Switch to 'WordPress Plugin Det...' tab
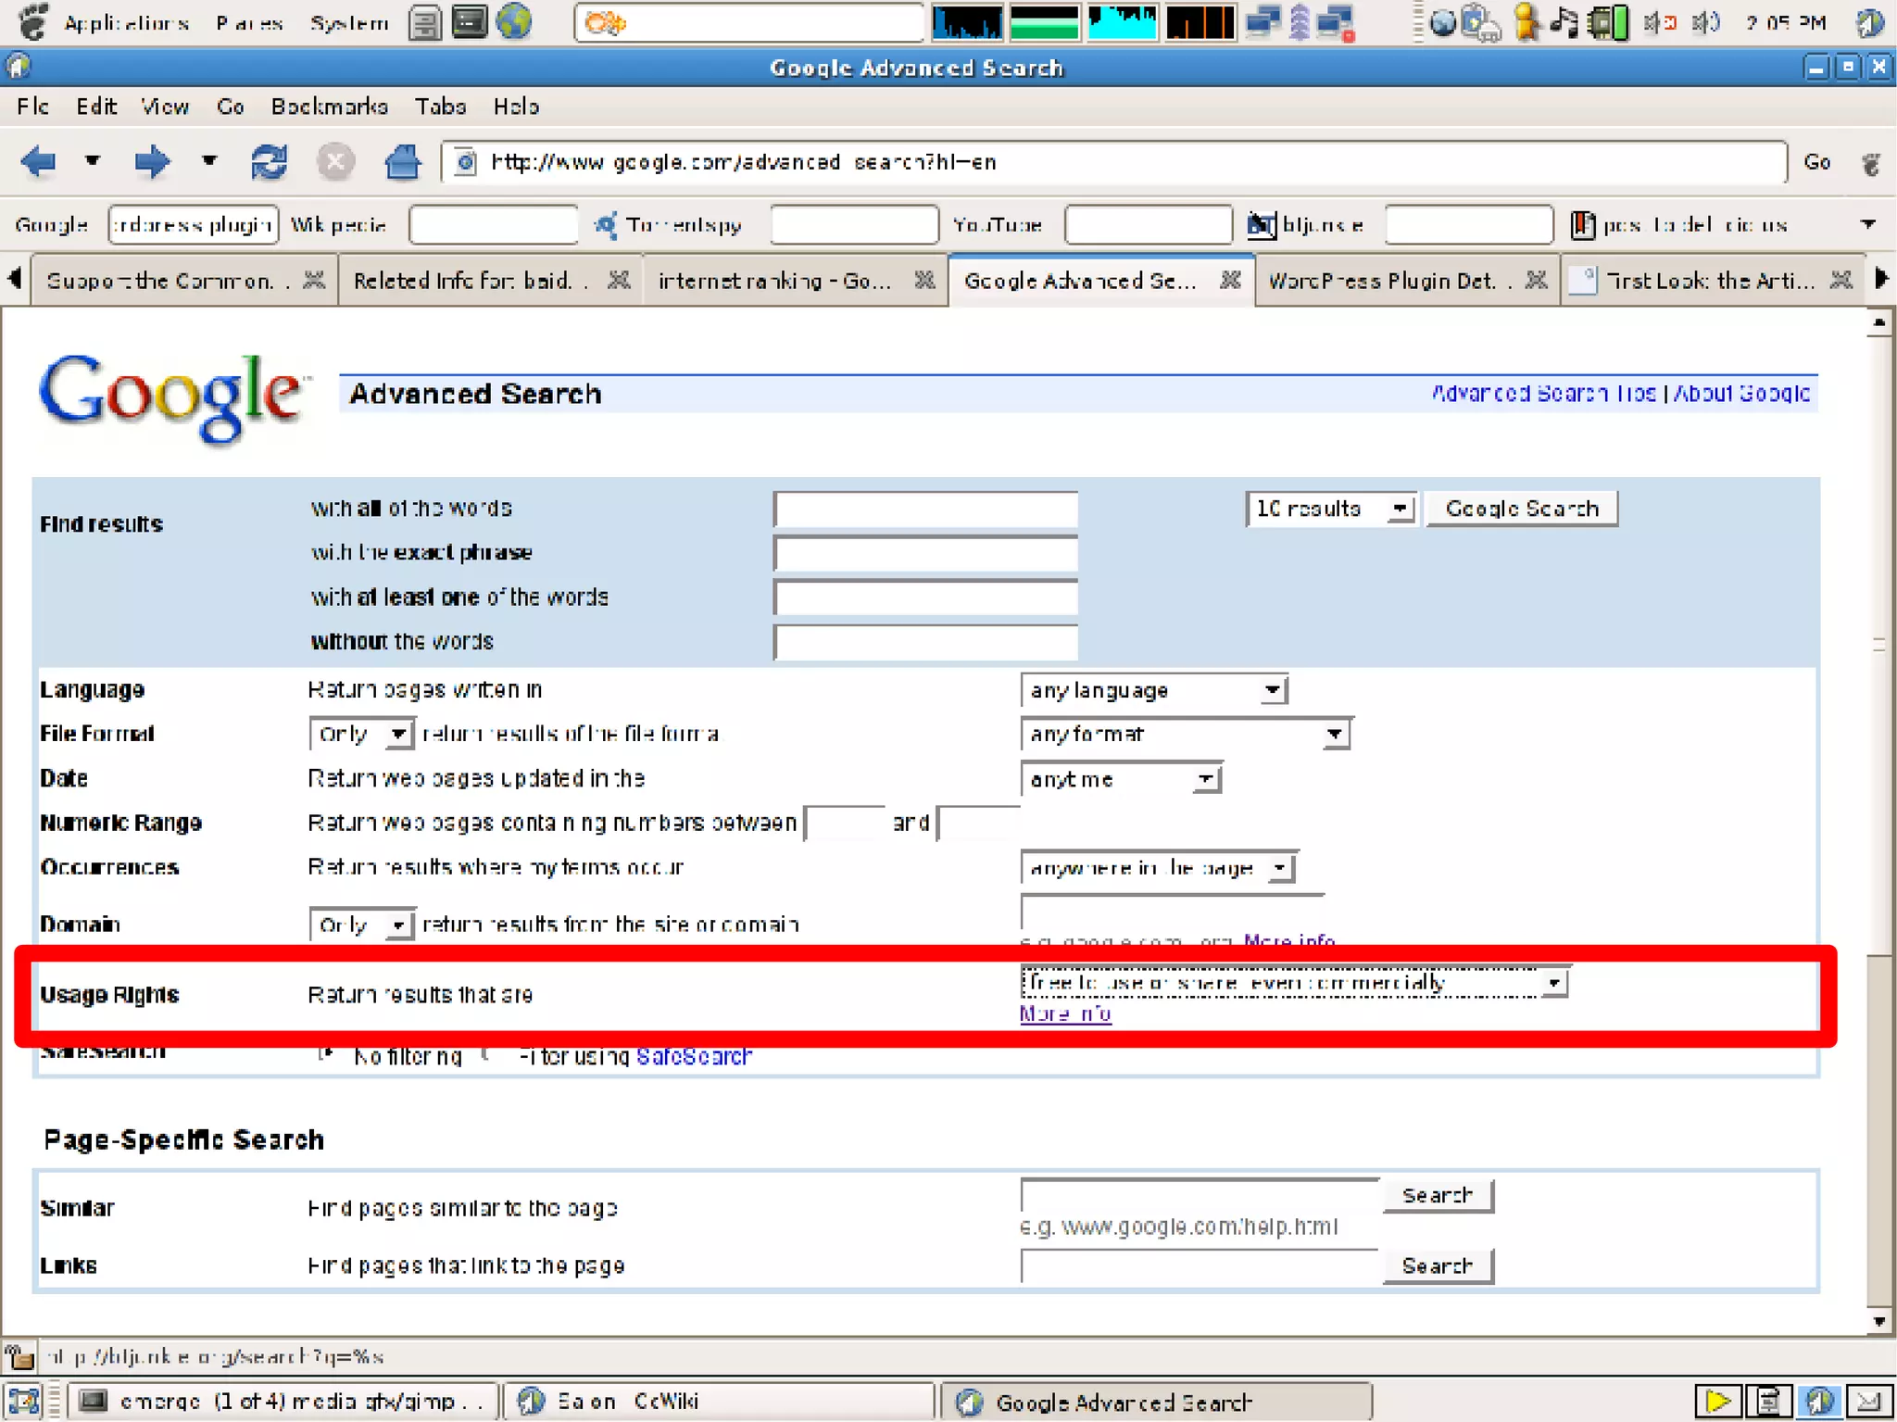 click(x=1382, y=281)
